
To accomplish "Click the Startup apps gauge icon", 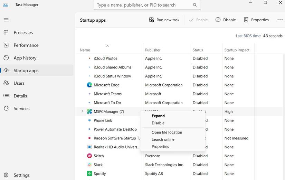I will [x=6, y=70].
